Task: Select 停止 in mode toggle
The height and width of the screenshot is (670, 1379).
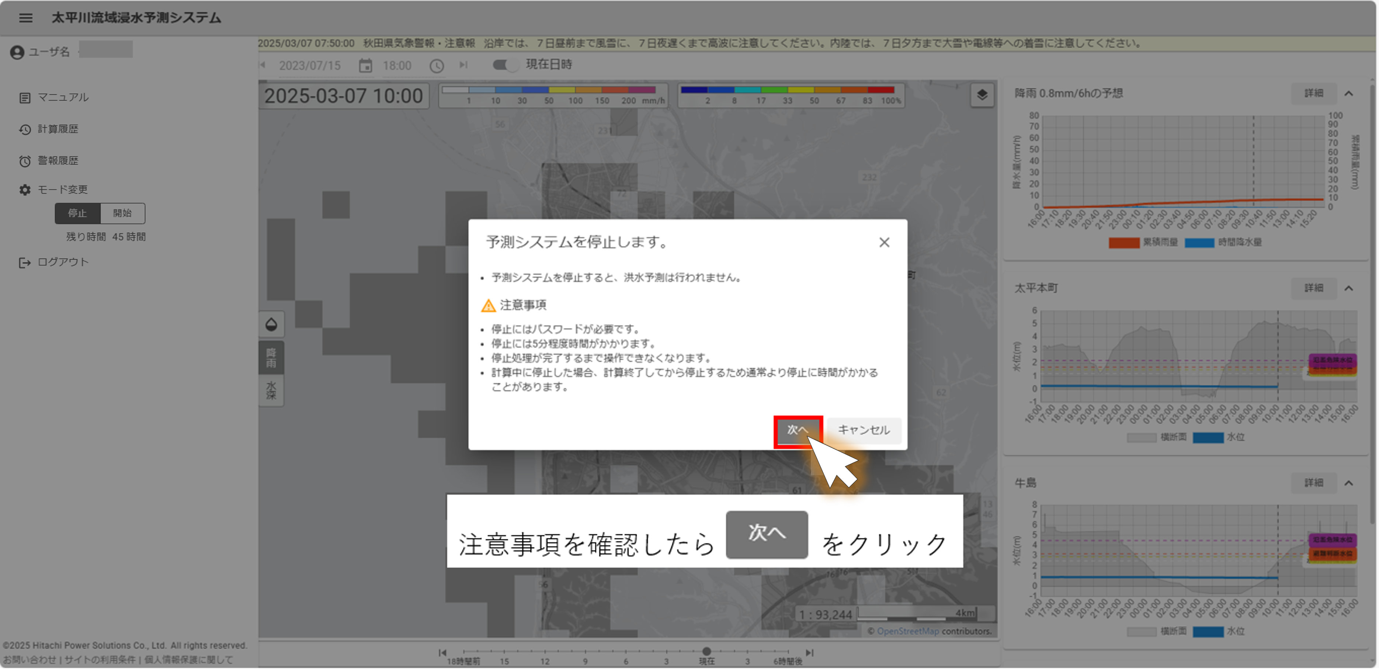Action: coord(77,213)
